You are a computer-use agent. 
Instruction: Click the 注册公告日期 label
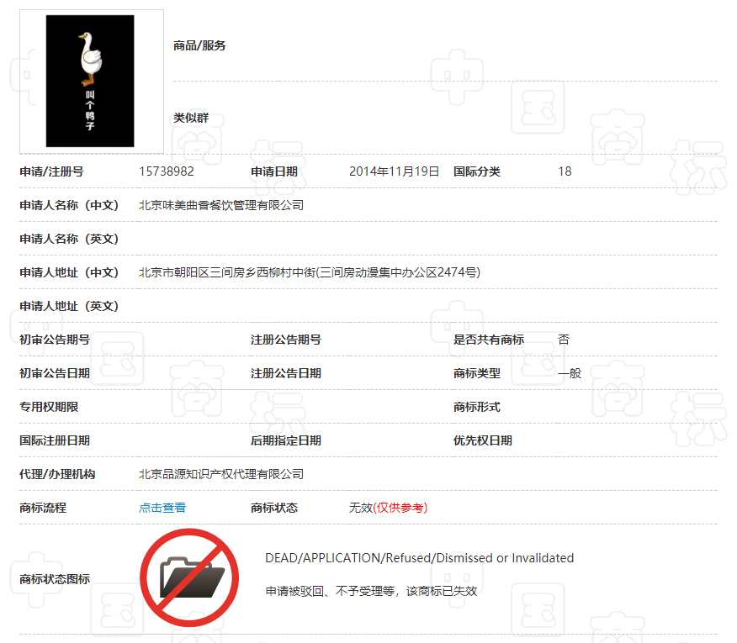coord(286,373)
